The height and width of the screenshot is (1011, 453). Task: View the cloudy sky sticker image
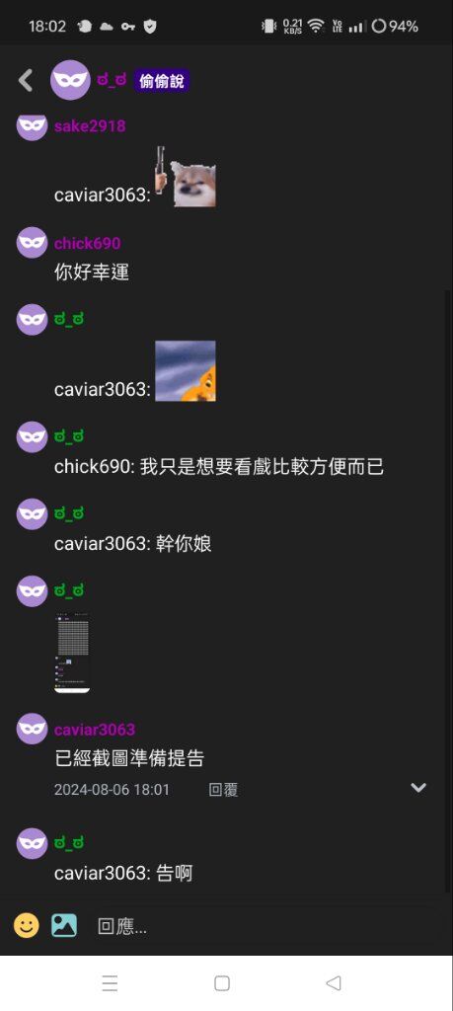186,371
